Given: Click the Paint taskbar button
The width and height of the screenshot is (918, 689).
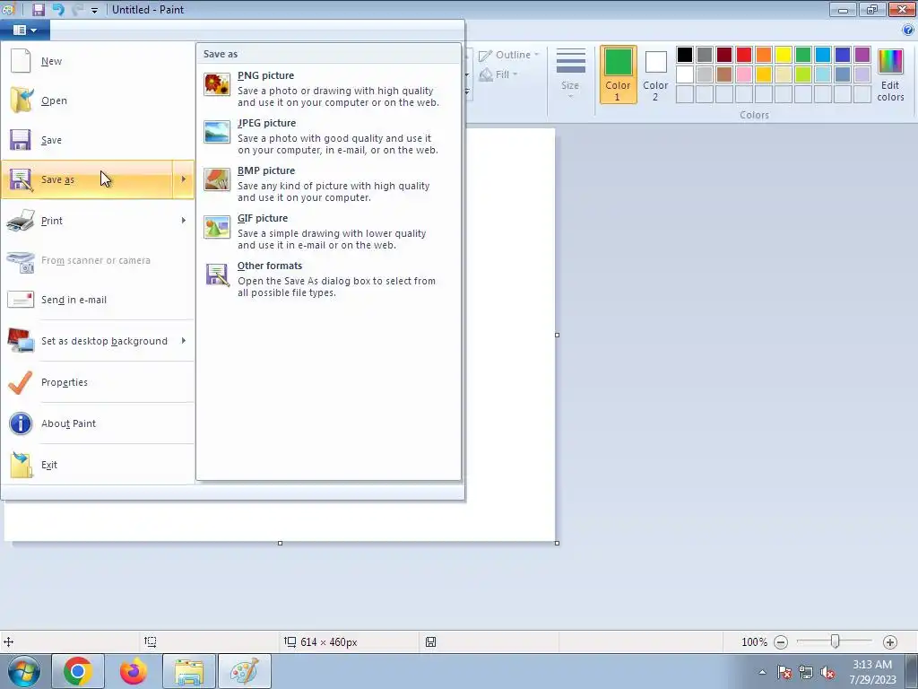Looking at the screenshot, I should [x=244, y=671].
